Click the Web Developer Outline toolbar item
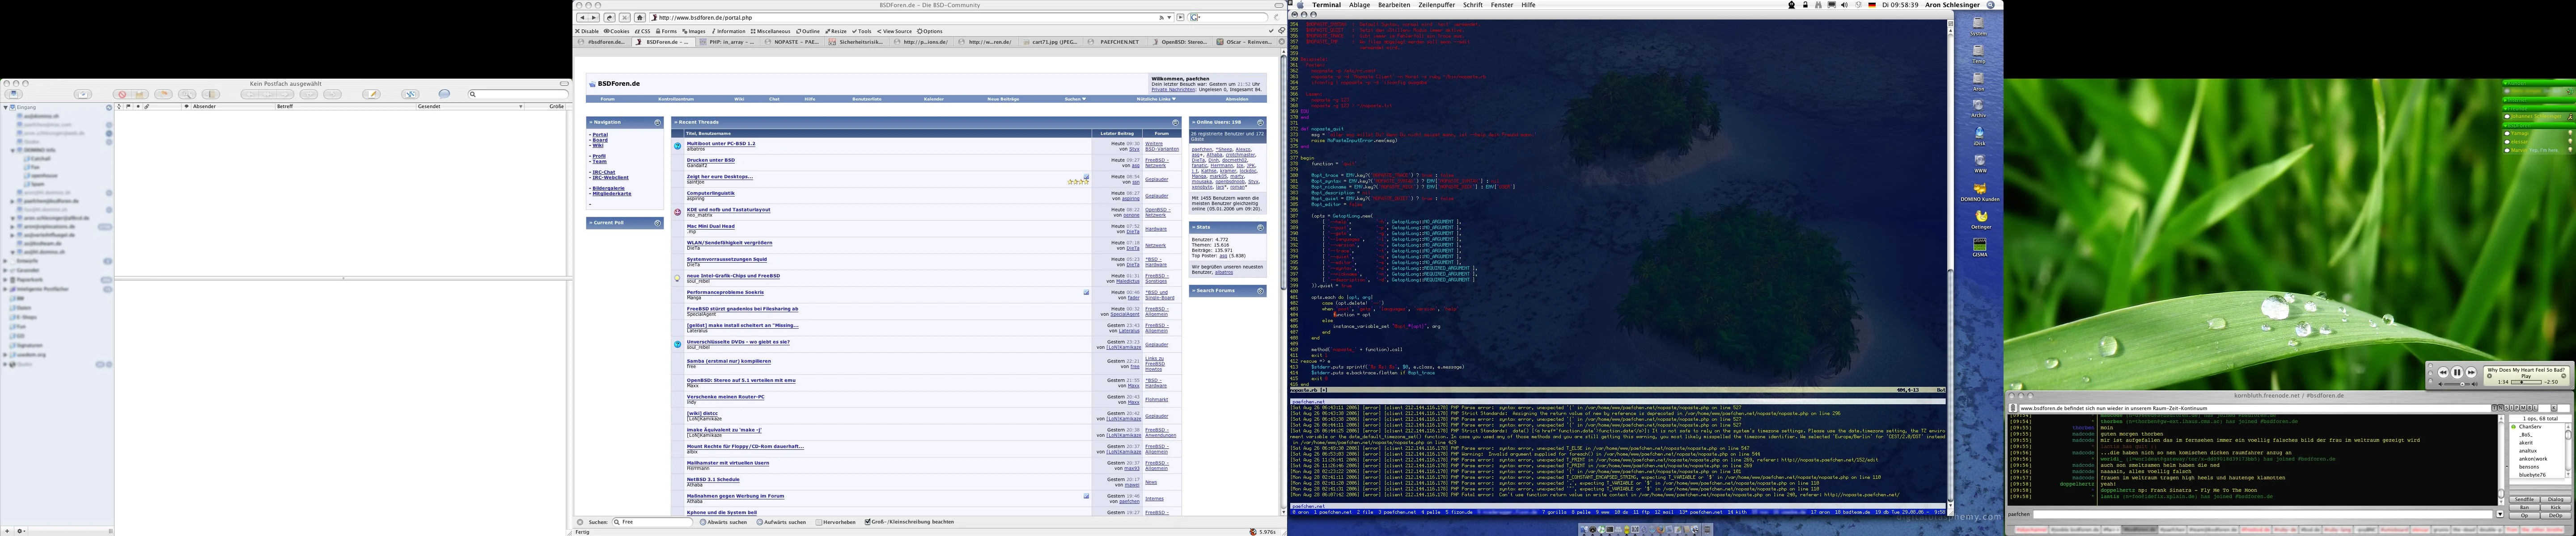2576x536 pixels. click(808, 31)
